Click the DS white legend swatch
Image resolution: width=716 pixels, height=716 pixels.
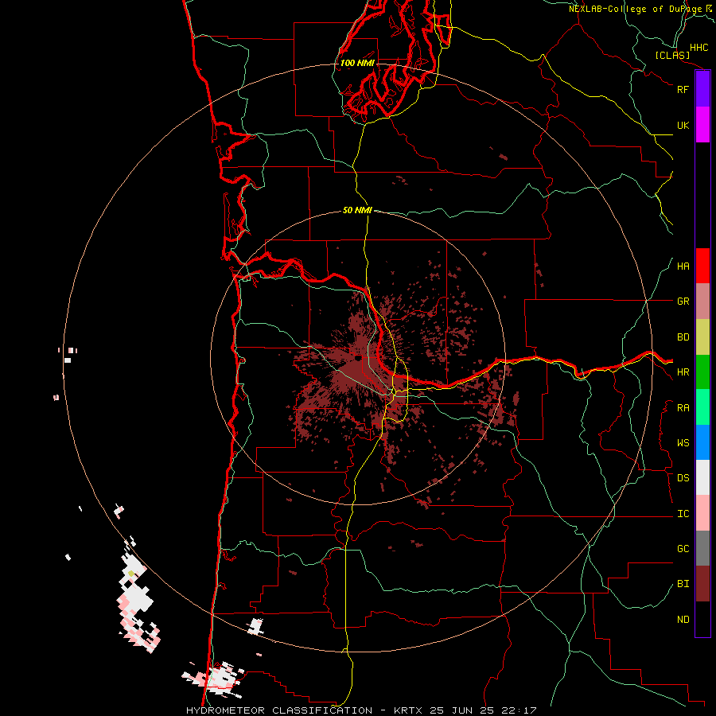(702, 477)
